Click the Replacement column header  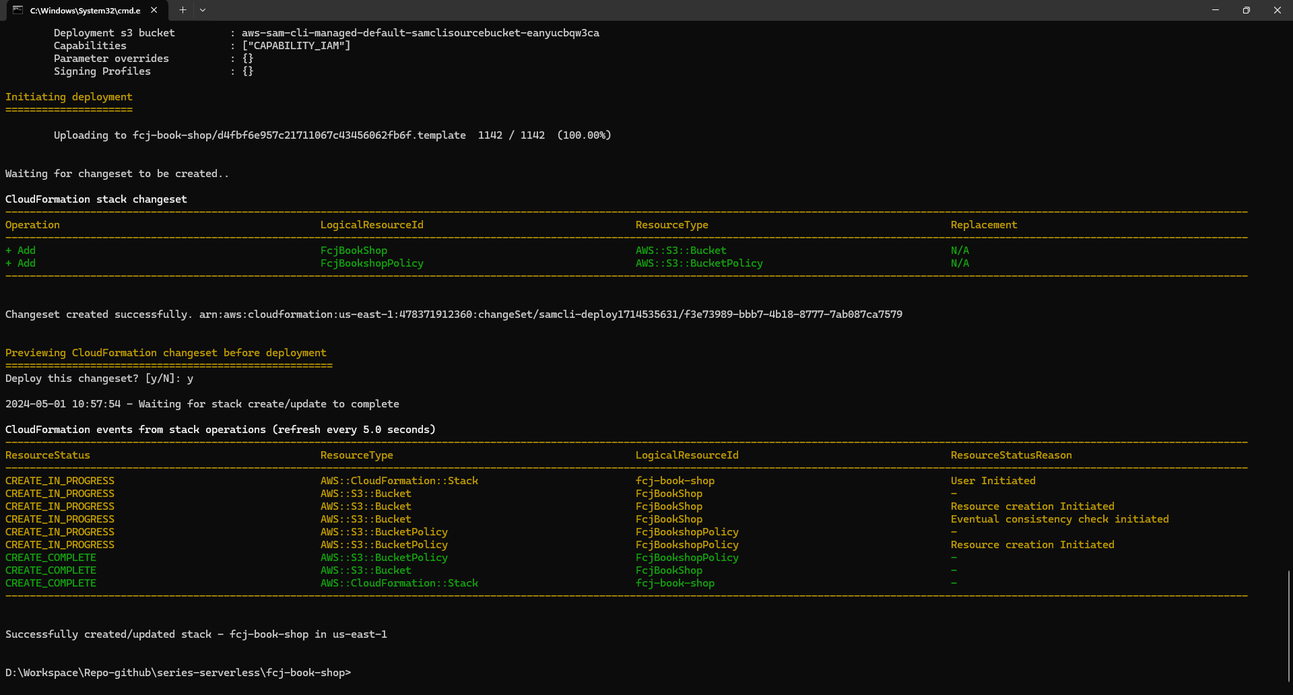click(x=984, y=225)
